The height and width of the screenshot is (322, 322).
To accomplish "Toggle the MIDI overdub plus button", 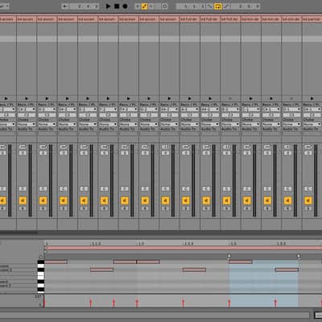I will pyautogui.click(x=138, y=6).
